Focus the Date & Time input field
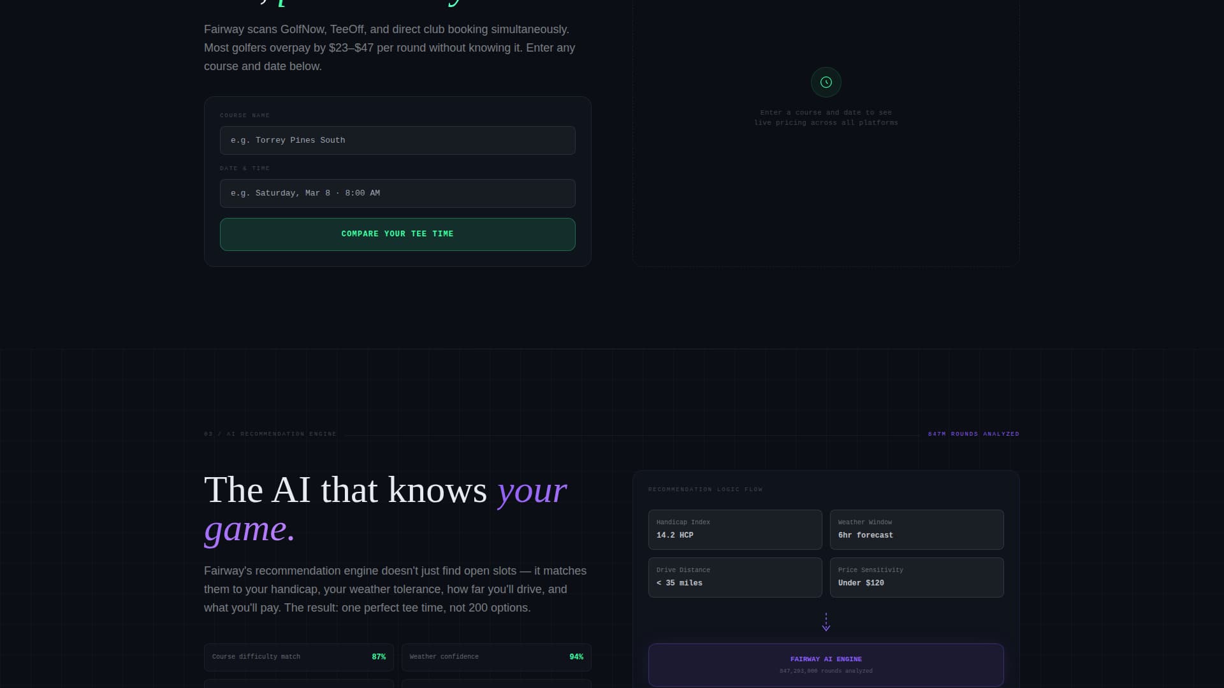Image resolution: width=1224 pixels, height=688 pixels. click(397, 193)
